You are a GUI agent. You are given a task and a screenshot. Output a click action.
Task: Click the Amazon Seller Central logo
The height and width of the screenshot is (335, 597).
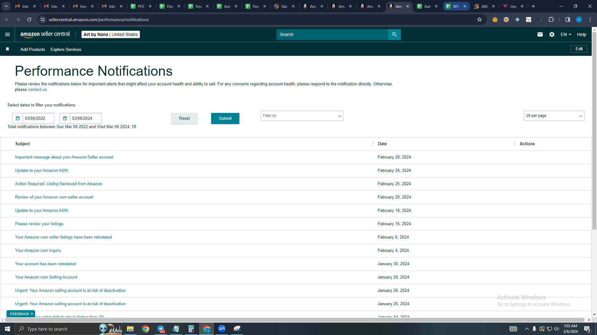coord(45,34)
